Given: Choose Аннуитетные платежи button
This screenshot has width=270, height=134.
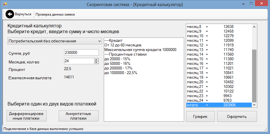Looking at the screenshot, I should [x=79, y=116].
